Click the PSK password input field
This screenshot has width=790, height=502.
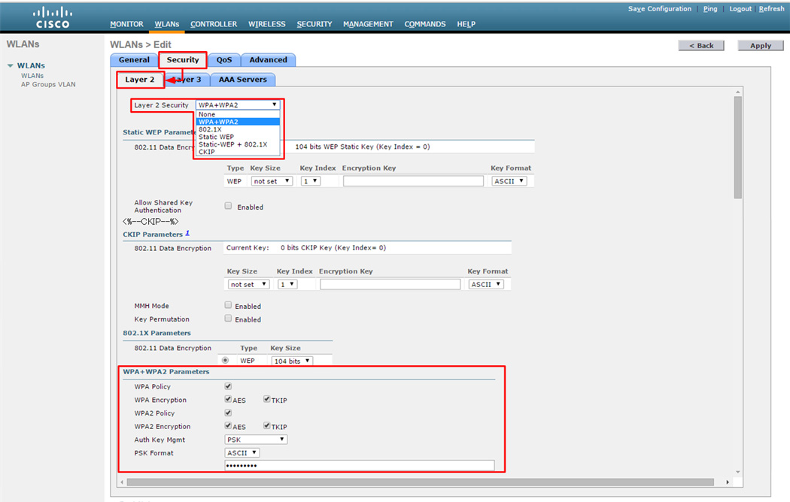pyautogui.click(x=359, y=466)
